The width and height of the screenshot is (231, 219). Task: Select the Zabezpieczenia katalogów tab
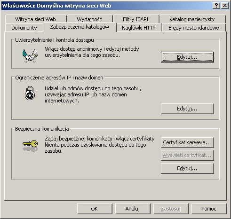(x=80, y=27)
